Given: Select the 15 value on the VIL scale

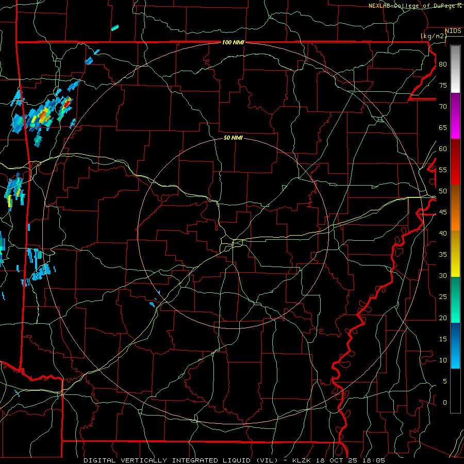Looking at the screenshot, I should click(x=443, y=339).
